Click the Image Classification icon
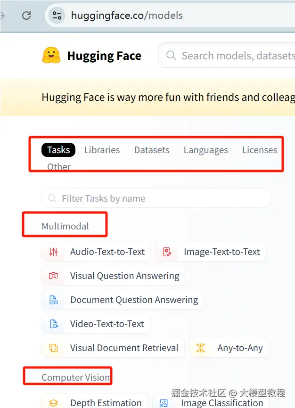The height and width of the screenshot is (408, 295). click(x=164, y=403)
